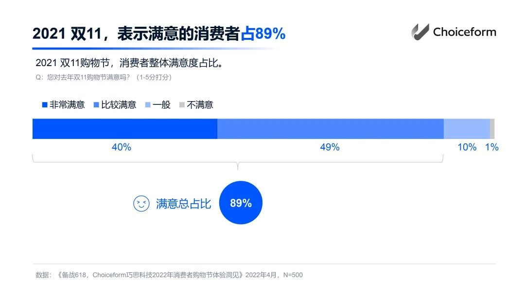
Task: Click the 49% percentage label
Action: pyautogui.click(x=330, y=147)
